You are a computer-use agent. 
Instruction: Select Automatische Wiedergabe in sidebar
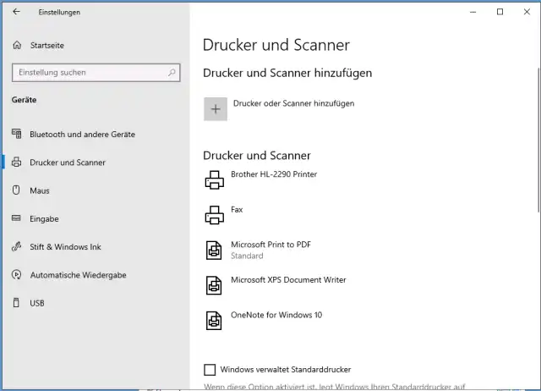click(78, 275)
